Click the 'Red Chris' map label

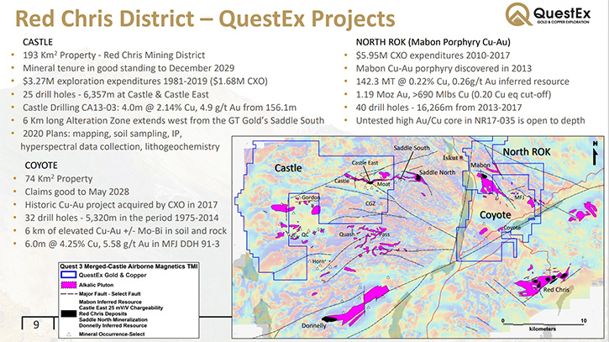tap(556, 290)
